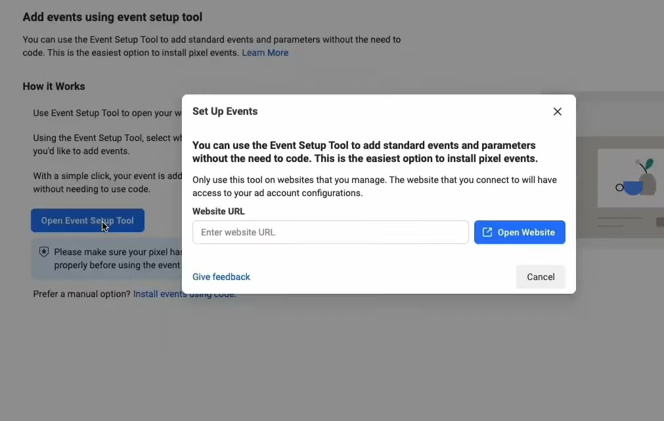
Task: Click the bold Event Setup Tool description in the dialog
Action: point(365,152)
